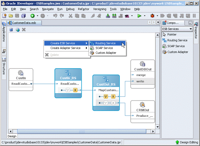Select the MapCustom... operation in CustOut_RS

[106, 90]
